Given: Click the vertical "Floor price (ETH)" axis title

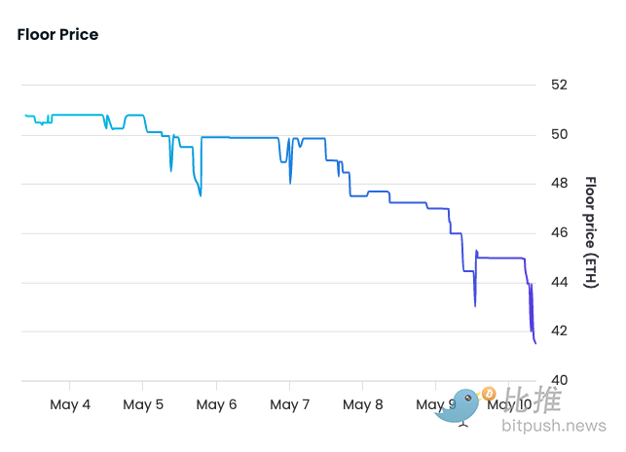Looking at the screenshot, I should pyautogui.click(x=590, y=231).
